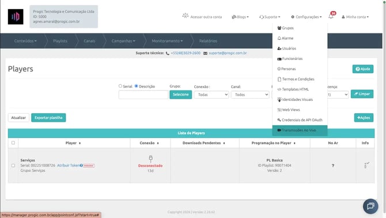Click the Transmissões Ao Vivo camera icon
The height and width of the screenshot is (218, 386).
click(279, 130)
